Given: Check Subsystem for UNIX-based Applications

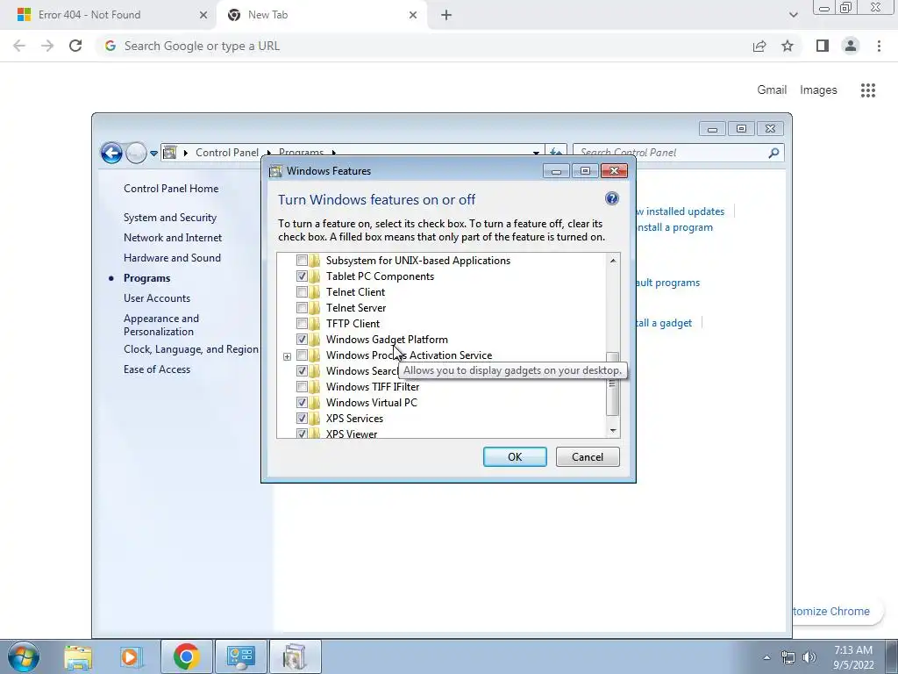Looking at the screenshot, I should [302, 260].
